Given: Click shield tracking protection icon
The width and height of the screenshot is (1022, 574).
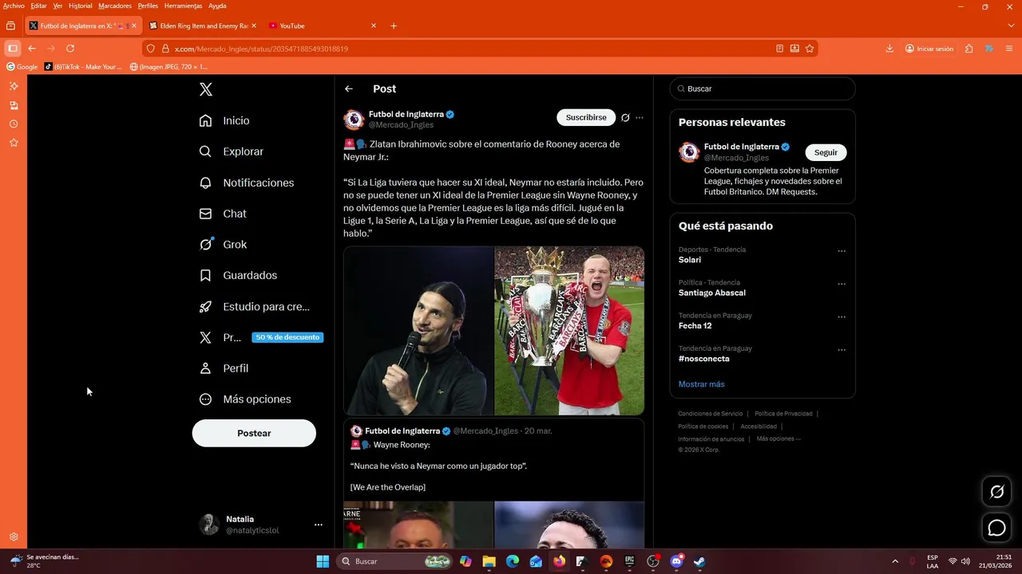Looking at the screenshot, I should (x=150, y=49).
